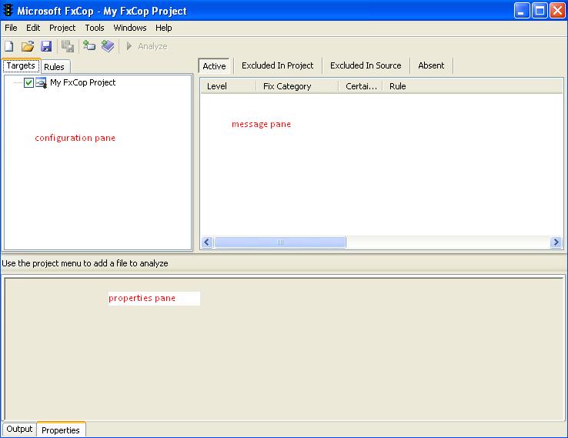This screenshot has width=568, height=438.
Task: Select the Absent tab
Action: [431, 65]
